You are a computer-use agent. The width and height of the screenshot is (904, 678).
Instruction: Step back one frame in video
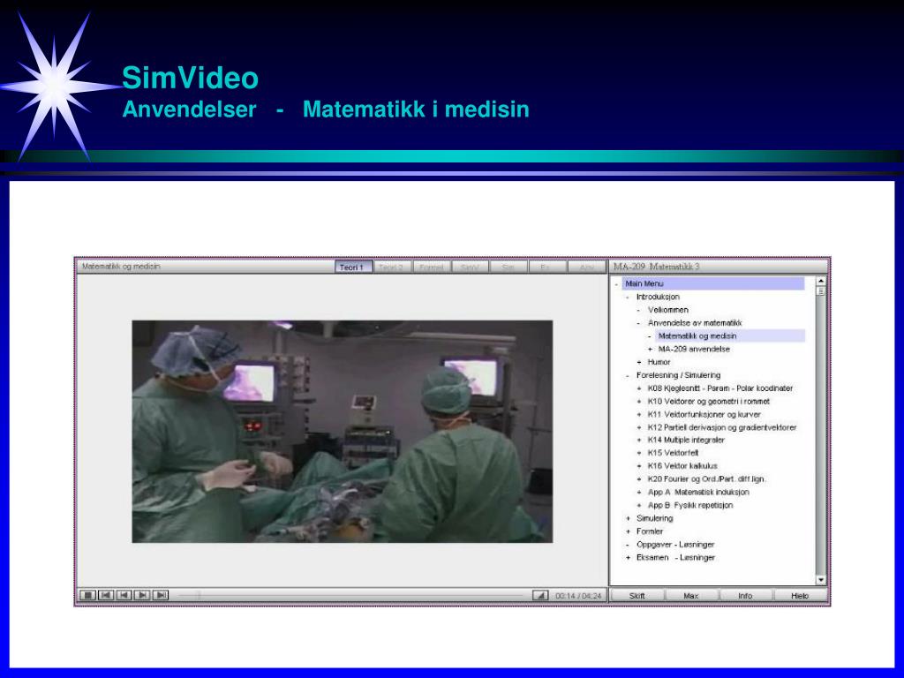(124, 595)
